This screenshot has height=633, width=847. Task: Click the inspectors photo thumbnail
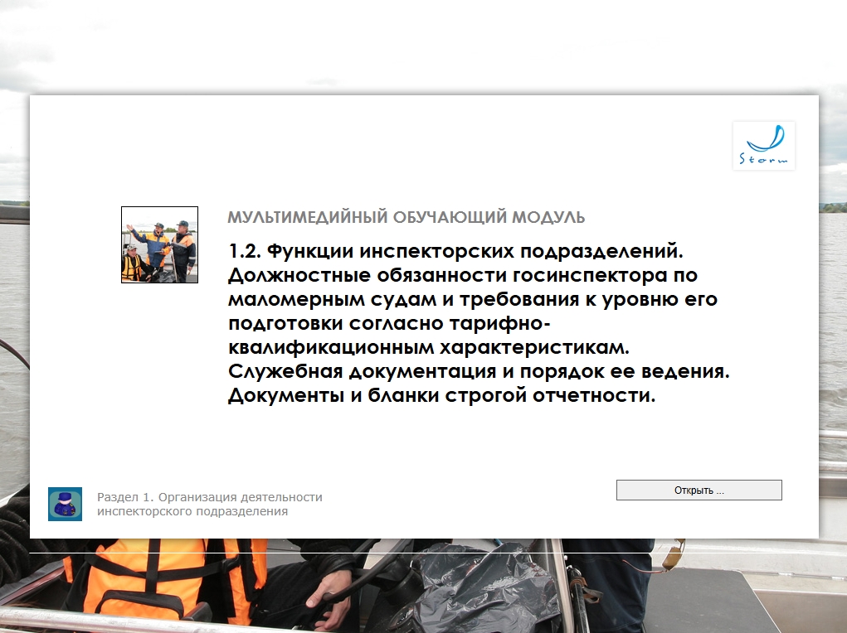pos(159,244)
